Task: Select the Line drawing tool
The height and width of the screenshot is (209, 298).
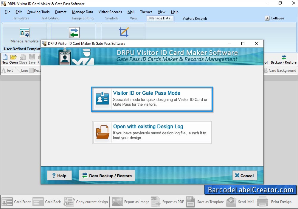Action: [21, 70]
